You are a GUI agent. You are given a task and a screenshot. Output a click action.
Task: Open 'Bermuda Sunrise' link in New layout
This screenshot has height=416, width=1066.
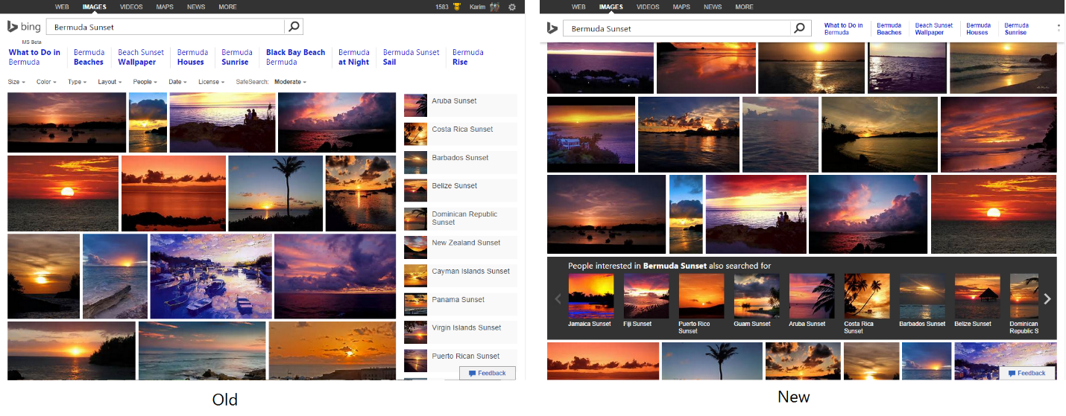point(1015,29)
